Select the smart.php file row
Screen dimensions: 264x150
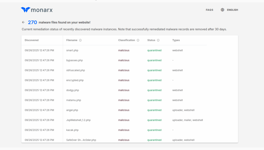72,50
